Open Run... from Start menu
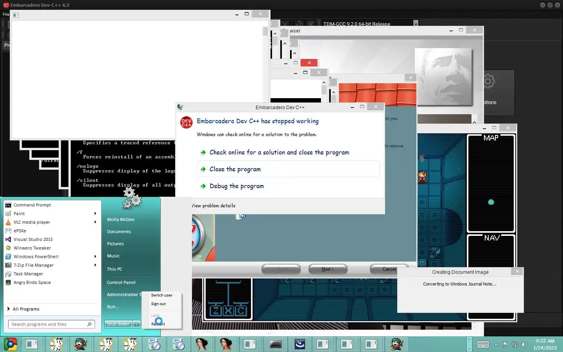Viewport: 563px width, 352px height. click(113, 307)
